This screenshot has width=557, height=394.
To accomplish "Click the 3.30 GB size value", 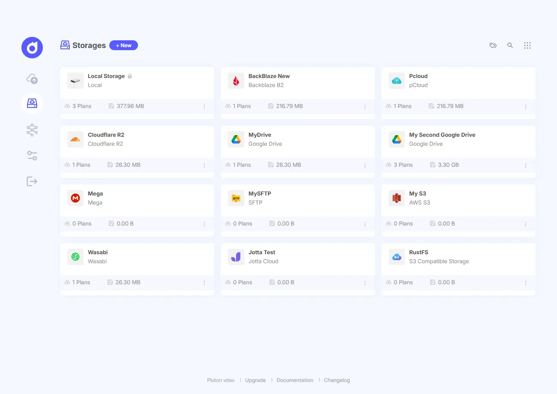I will 448,165.
